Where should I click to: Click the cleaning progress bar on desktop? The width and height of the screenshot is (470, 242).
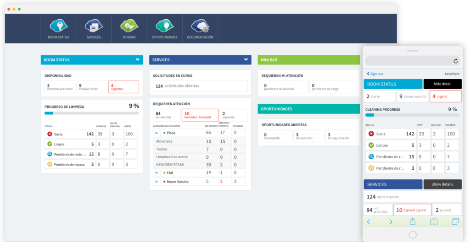click(91, 113)
